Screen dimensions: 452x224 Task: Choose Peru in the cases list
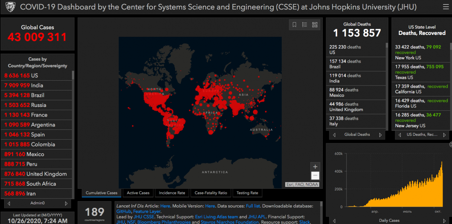point(37,164)
